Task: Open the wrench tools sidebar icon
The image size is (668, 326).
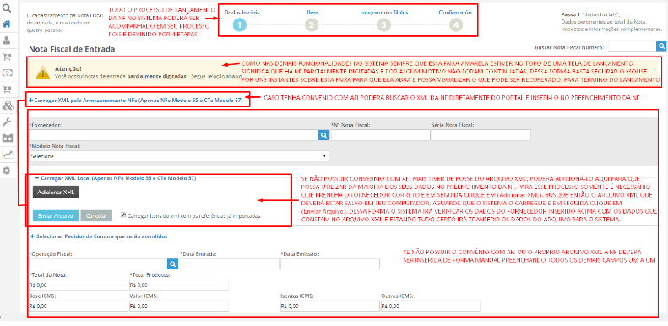Action: point(8,122)
